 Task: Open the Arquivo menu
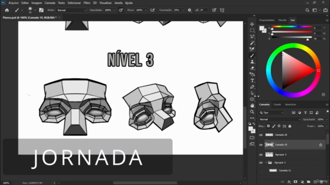pyautogui.click(x=13, y=3)
